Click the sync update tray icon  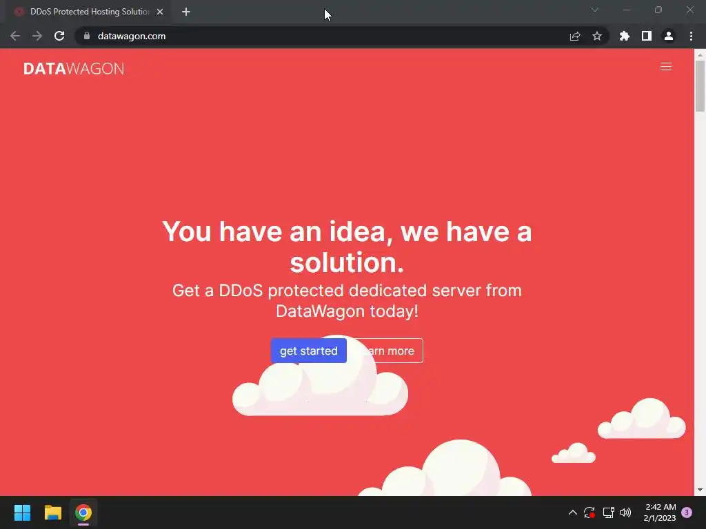pos(589,512)
